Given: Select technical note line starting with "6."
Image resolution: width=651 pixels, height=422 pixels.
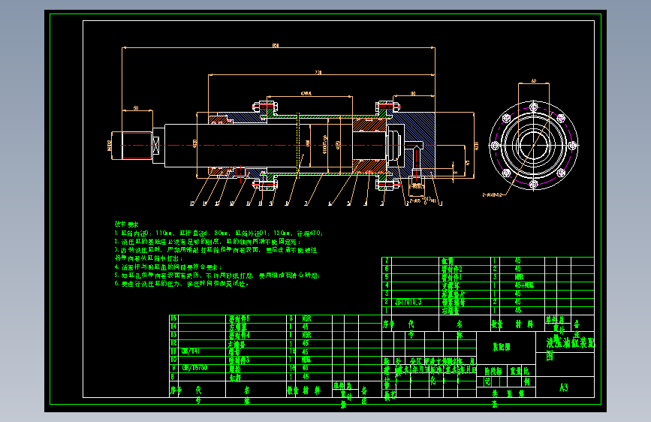Looking at the screenshot, I should pos(182,284).
